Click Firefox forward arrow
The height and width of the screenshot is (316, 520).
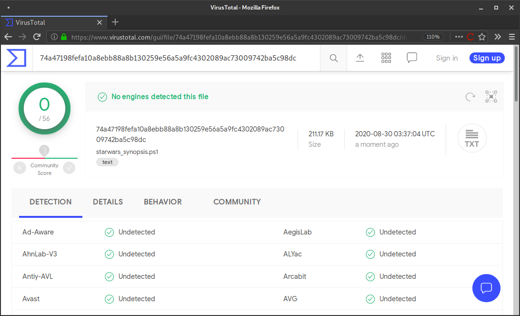tap(22, 37)
